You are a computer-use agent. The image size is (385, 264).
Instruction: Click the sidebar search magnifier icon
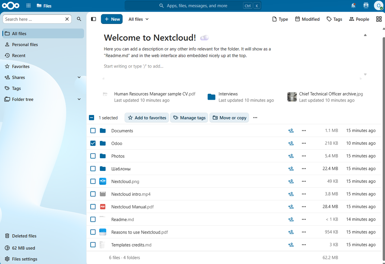(x=79, y=19)
